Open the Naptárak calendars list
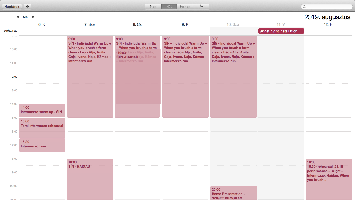The width and height of the screenshot is (355, 200). 12,7
